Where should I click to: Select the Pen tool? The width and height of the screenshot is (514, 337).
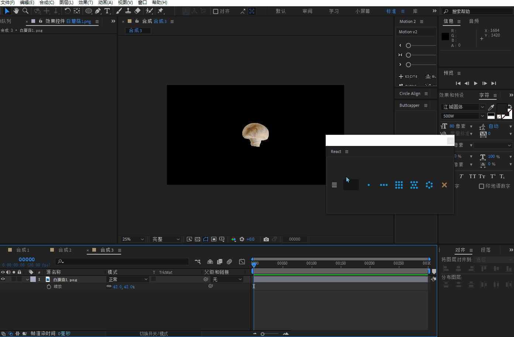point(98,11)
